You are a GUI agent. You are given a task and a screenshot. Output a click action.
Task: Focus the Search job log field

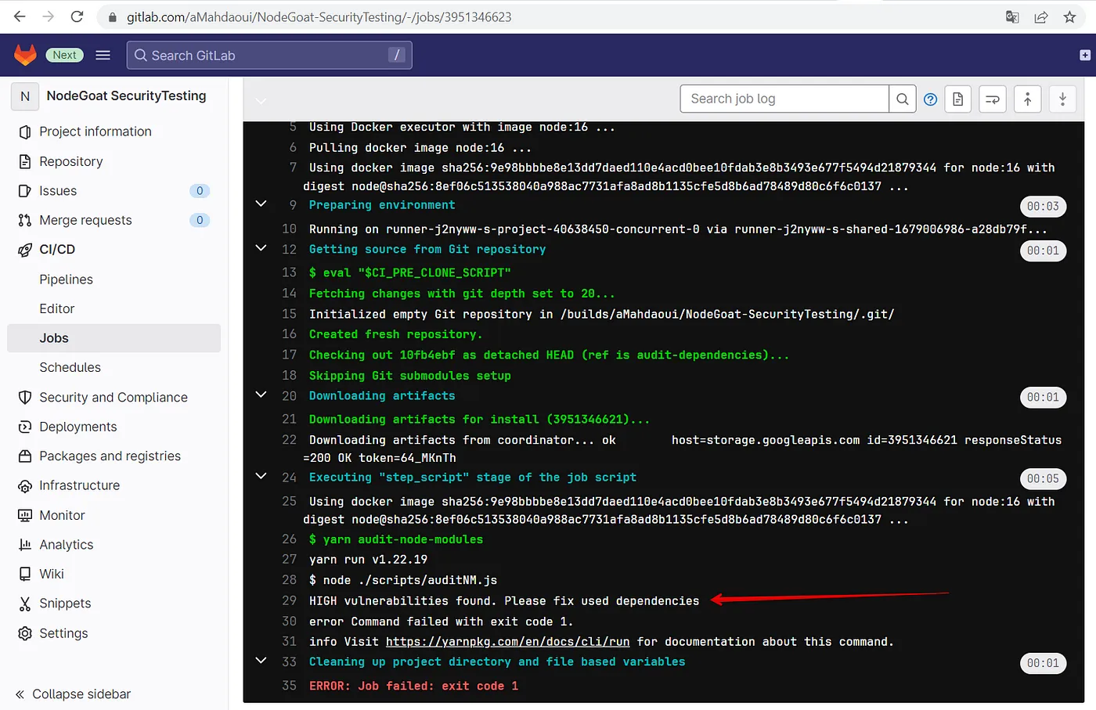[x=784, y=99]
